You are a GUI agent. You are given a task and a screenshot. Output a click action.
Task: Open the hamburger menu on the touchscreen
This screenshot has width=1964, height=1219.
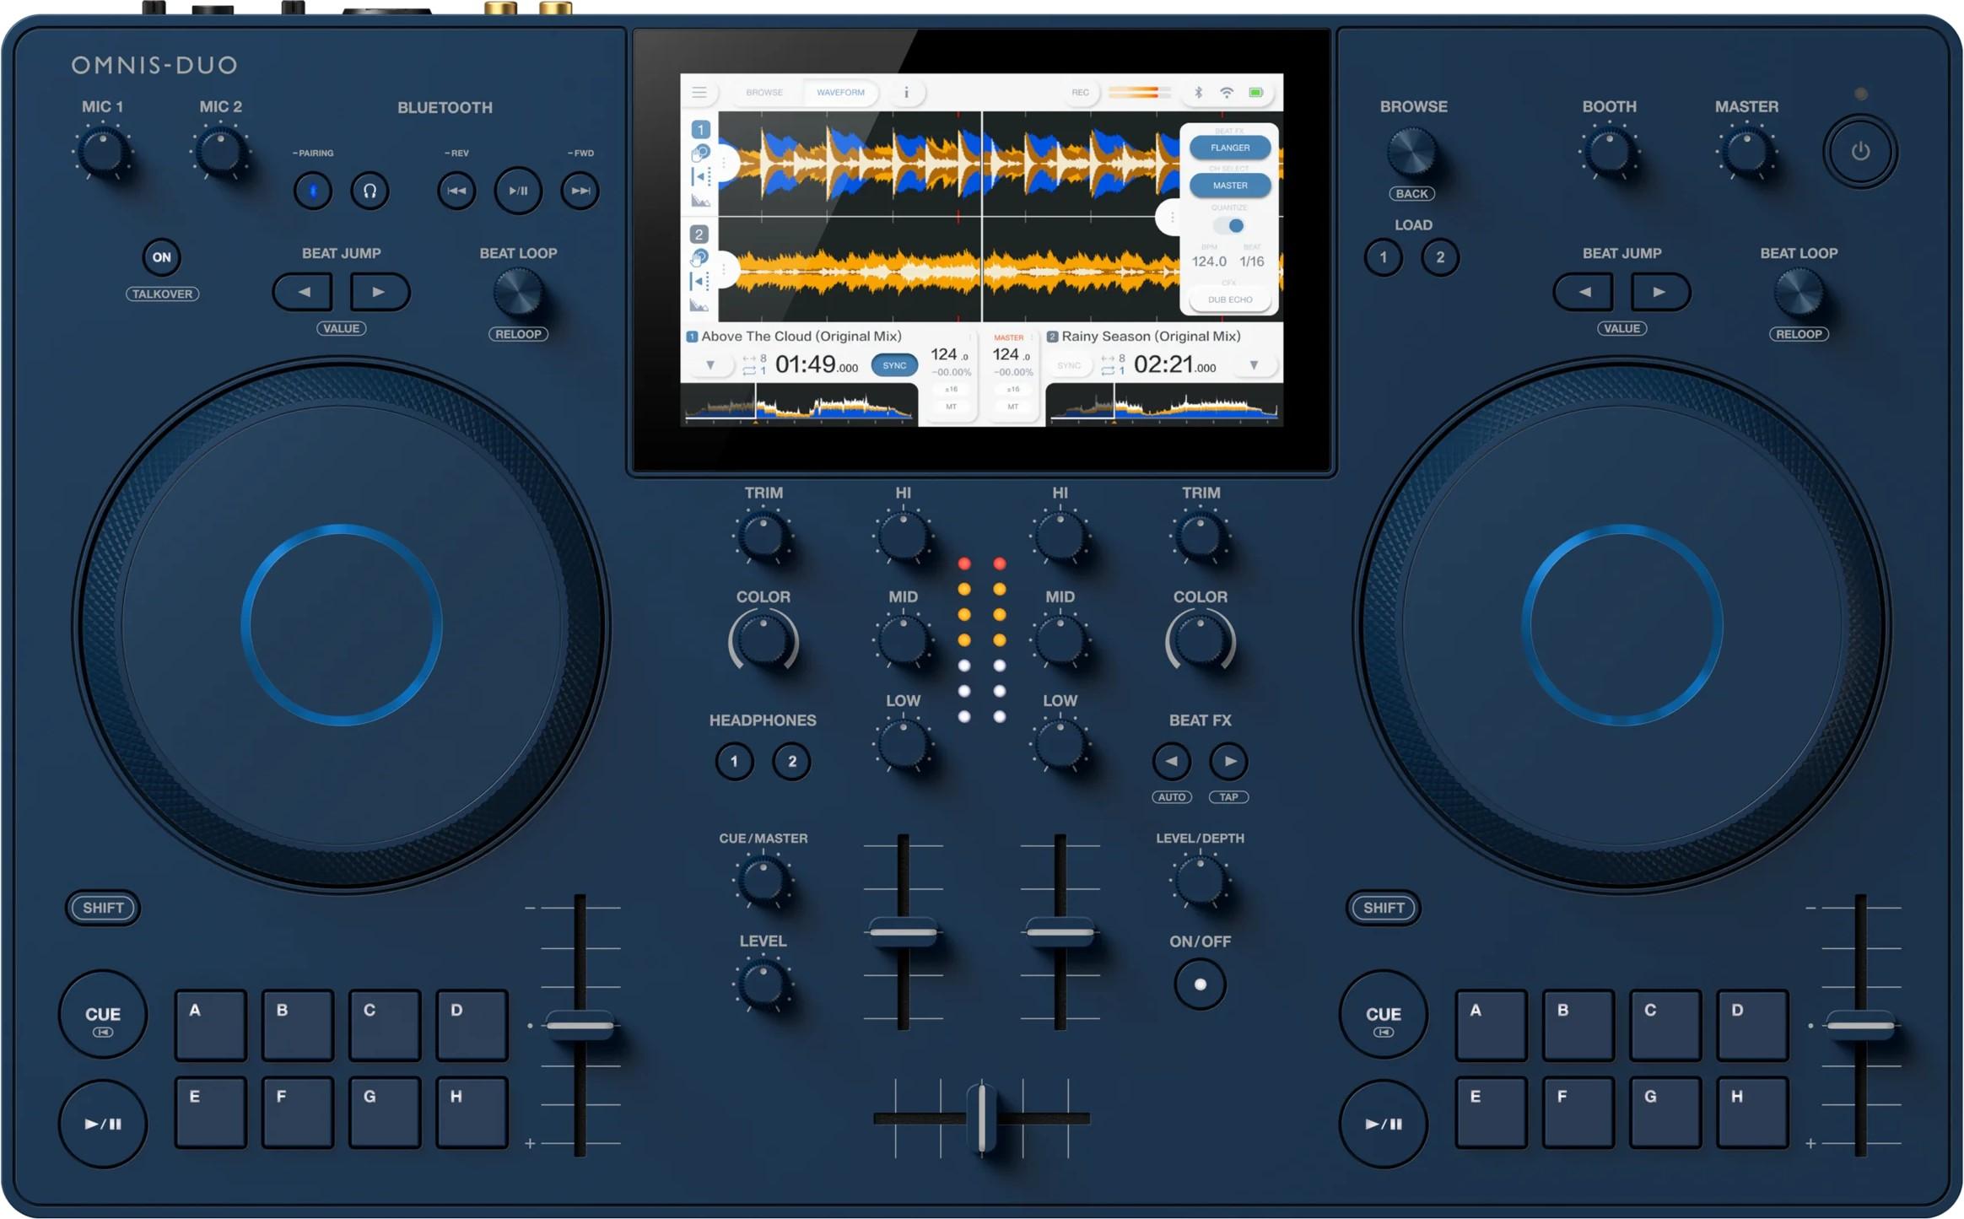(x=699, y=93)
